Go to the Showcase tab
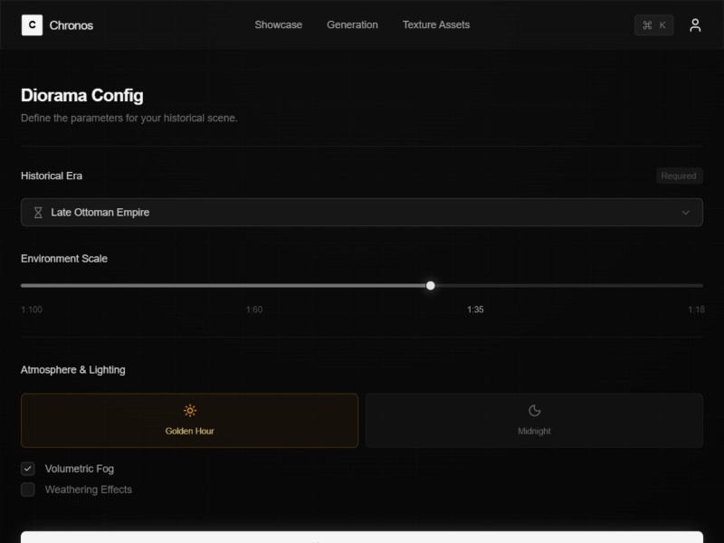This screenshot has width=724, height=543. (x=278, y=25)
